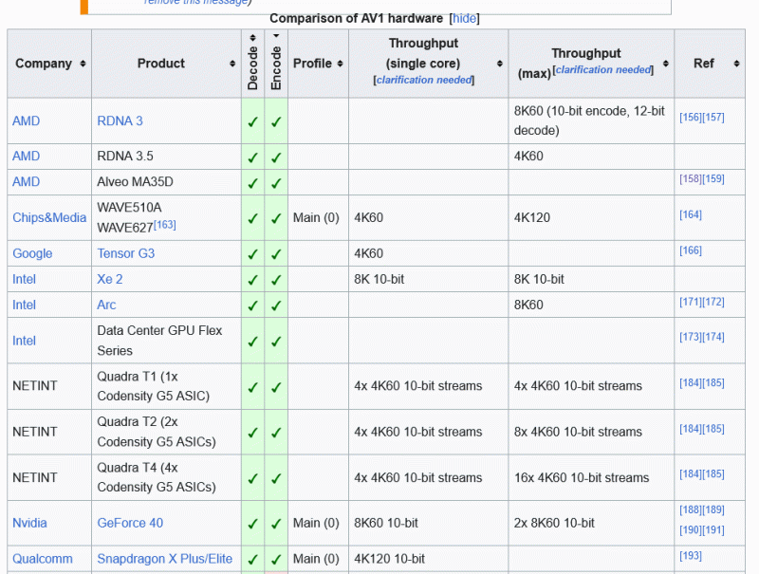Open reference 184 in Quadra T1 row

[691, 383]
